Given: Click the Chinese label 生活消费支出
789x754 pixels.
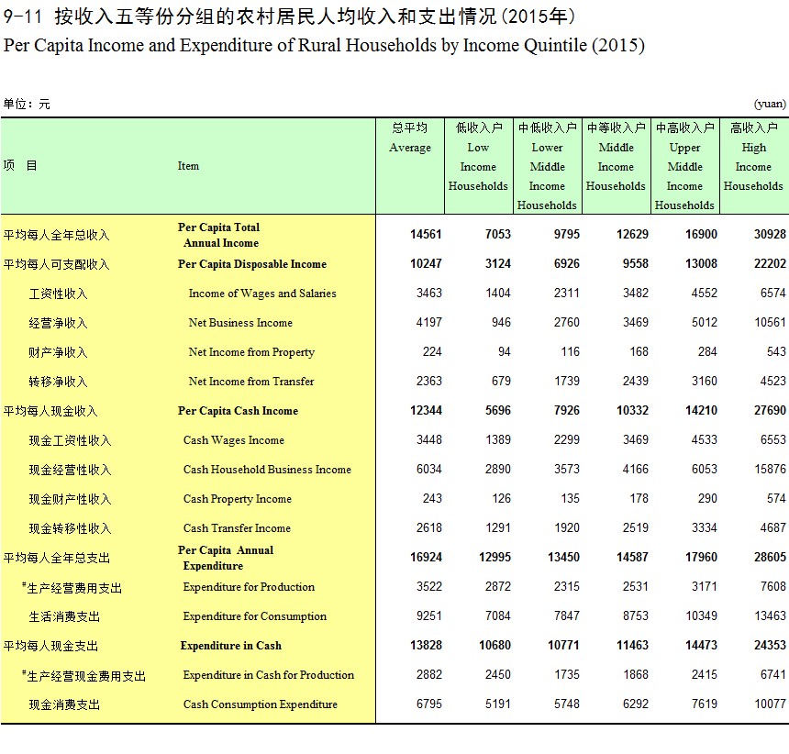Looking at the screenshot, I should coord(64,616).
